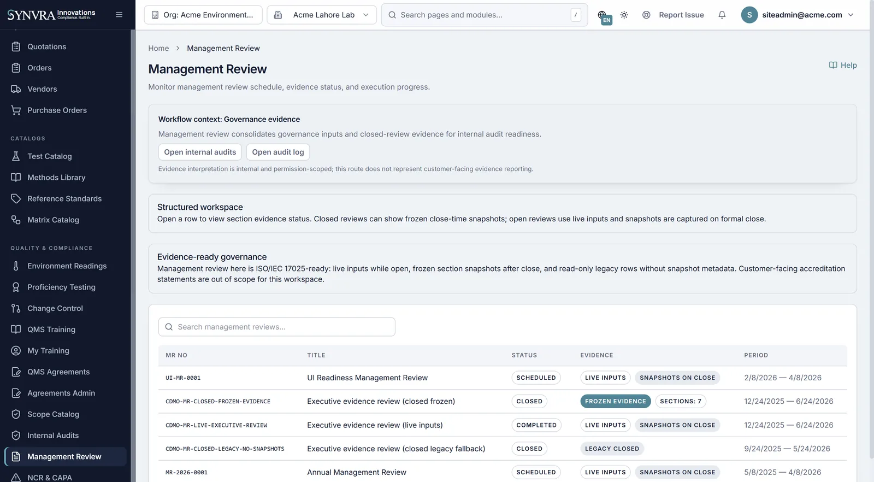The height and width of the screenshot is (482, 874).
Task: Click the Sections: 7 badge
Action: (681, 401)
